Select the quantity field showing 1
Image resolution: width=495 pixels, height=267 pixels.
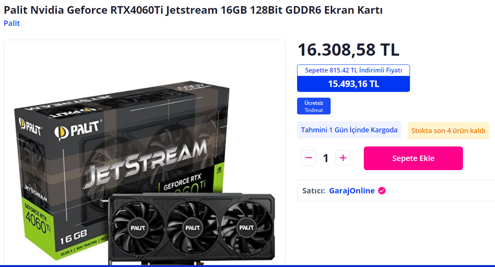coord(326,158)
